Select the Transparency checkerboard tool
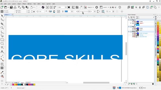Screen dimensions: 161x90 pyautogui.click(x=2, y=68)
